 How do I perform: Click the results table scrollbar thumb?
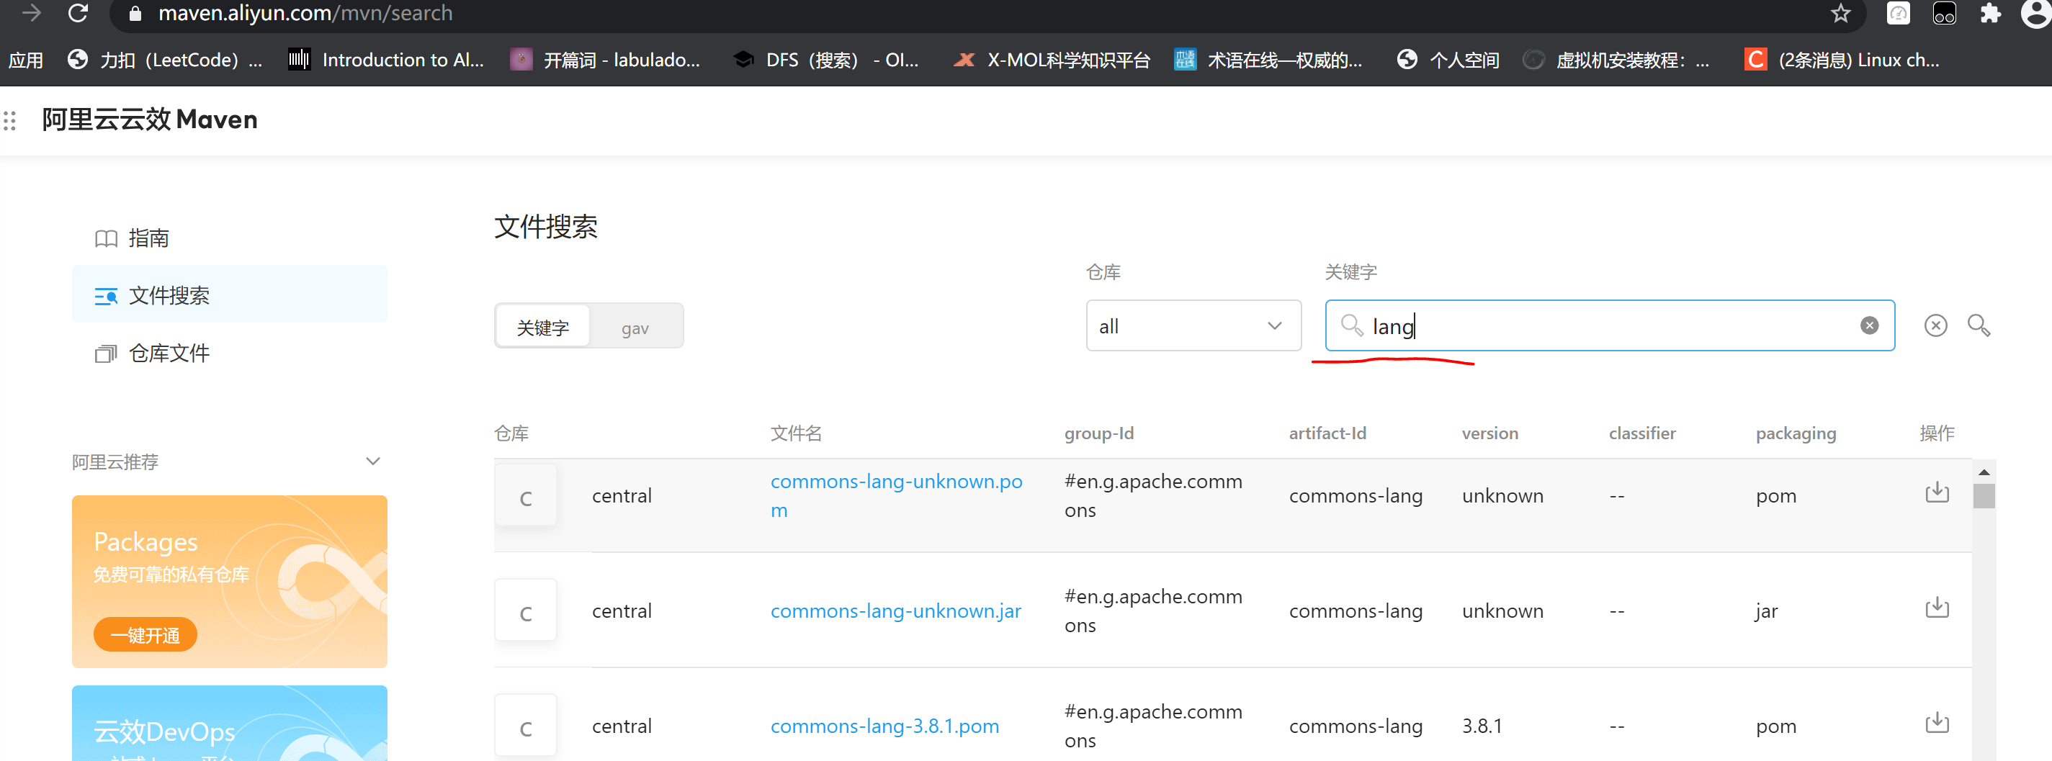pyautogui.click(x=1984, y=495)
